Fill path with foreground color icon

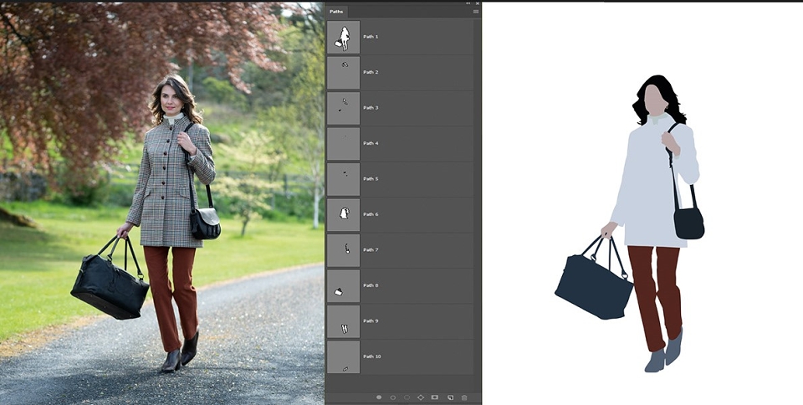(379, 397)
